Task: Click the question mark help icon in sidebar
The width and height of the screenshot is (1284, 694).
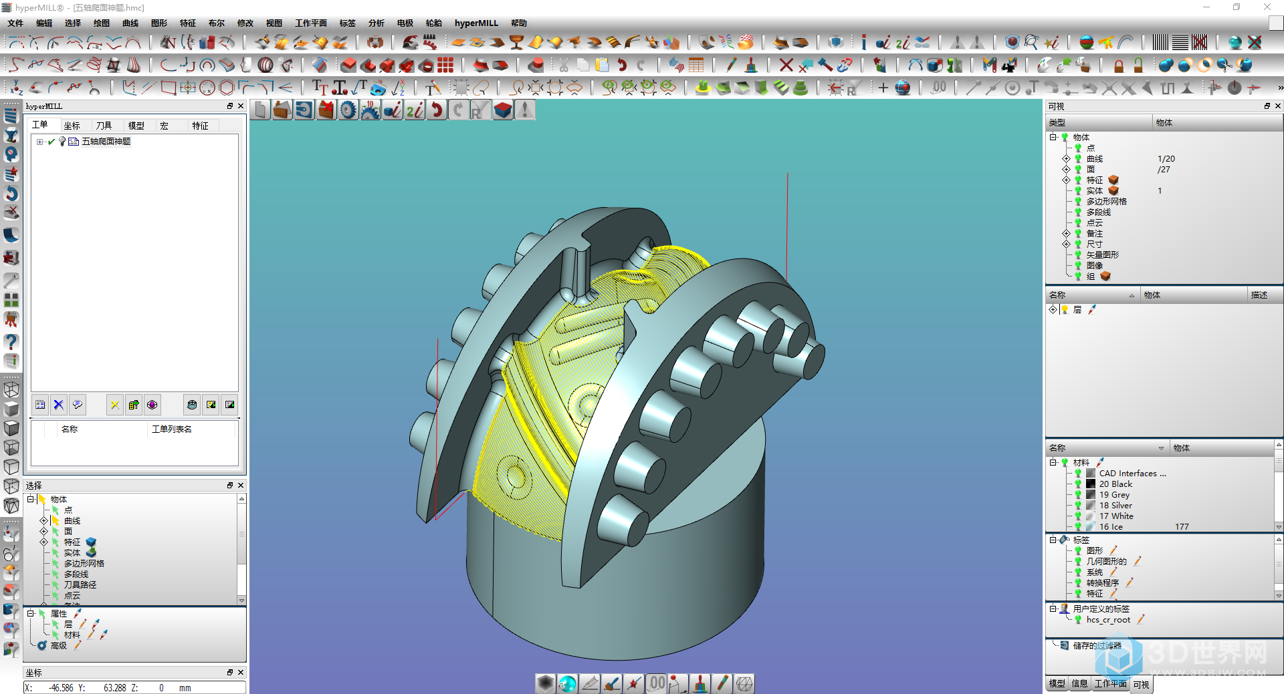Action: 11,341
